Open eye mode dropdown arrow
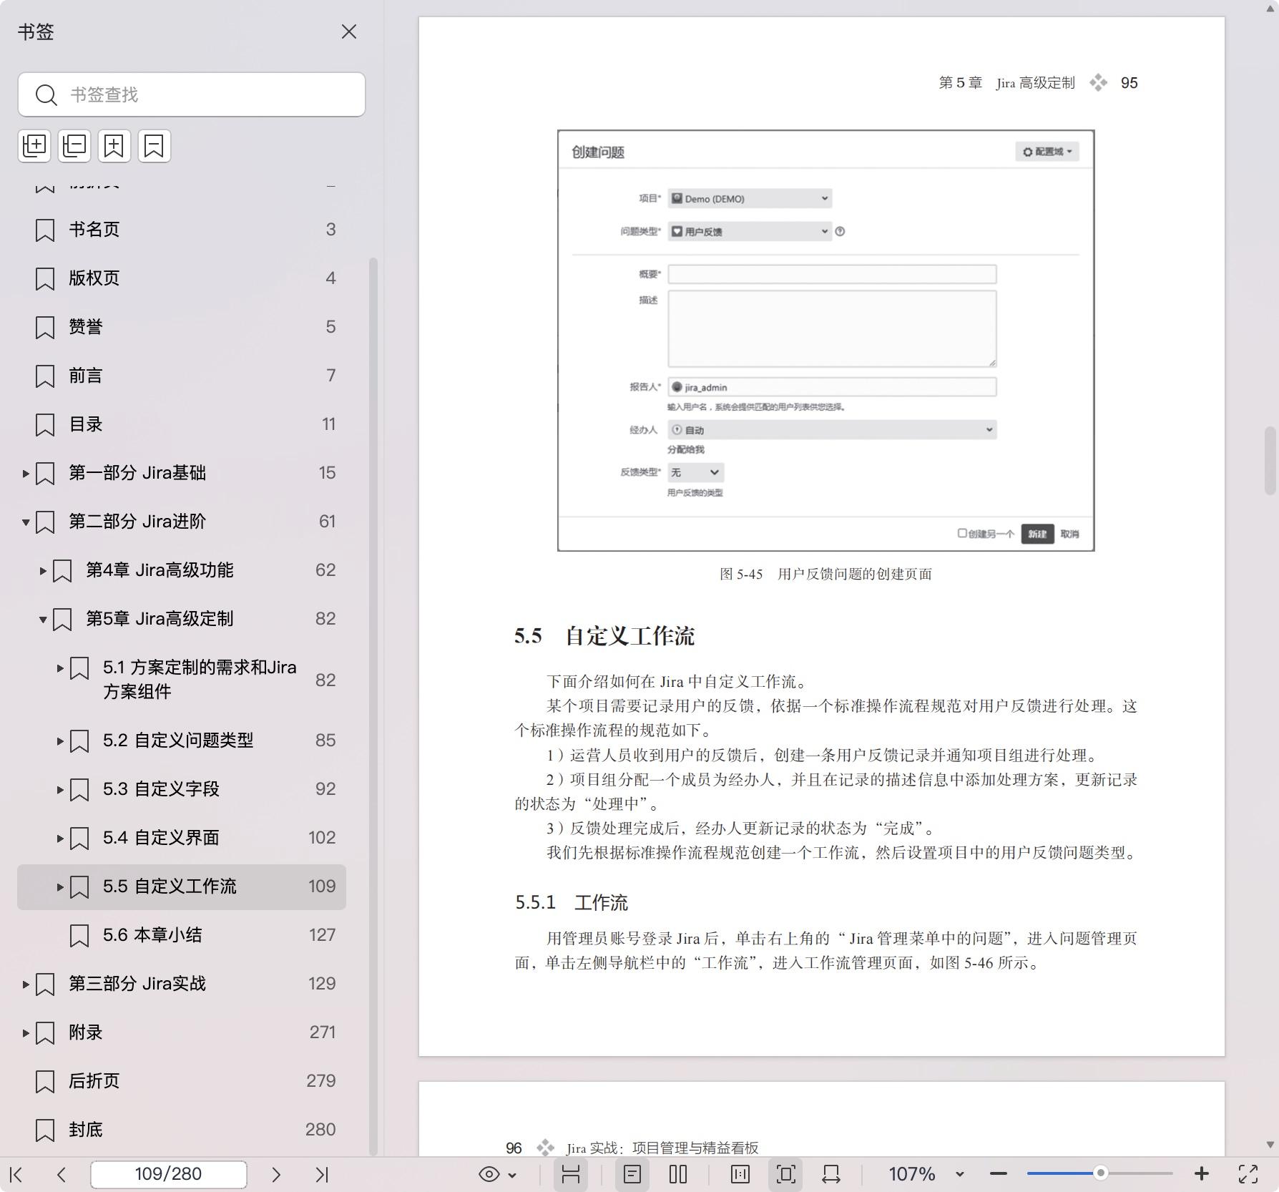 [512, 1175]
